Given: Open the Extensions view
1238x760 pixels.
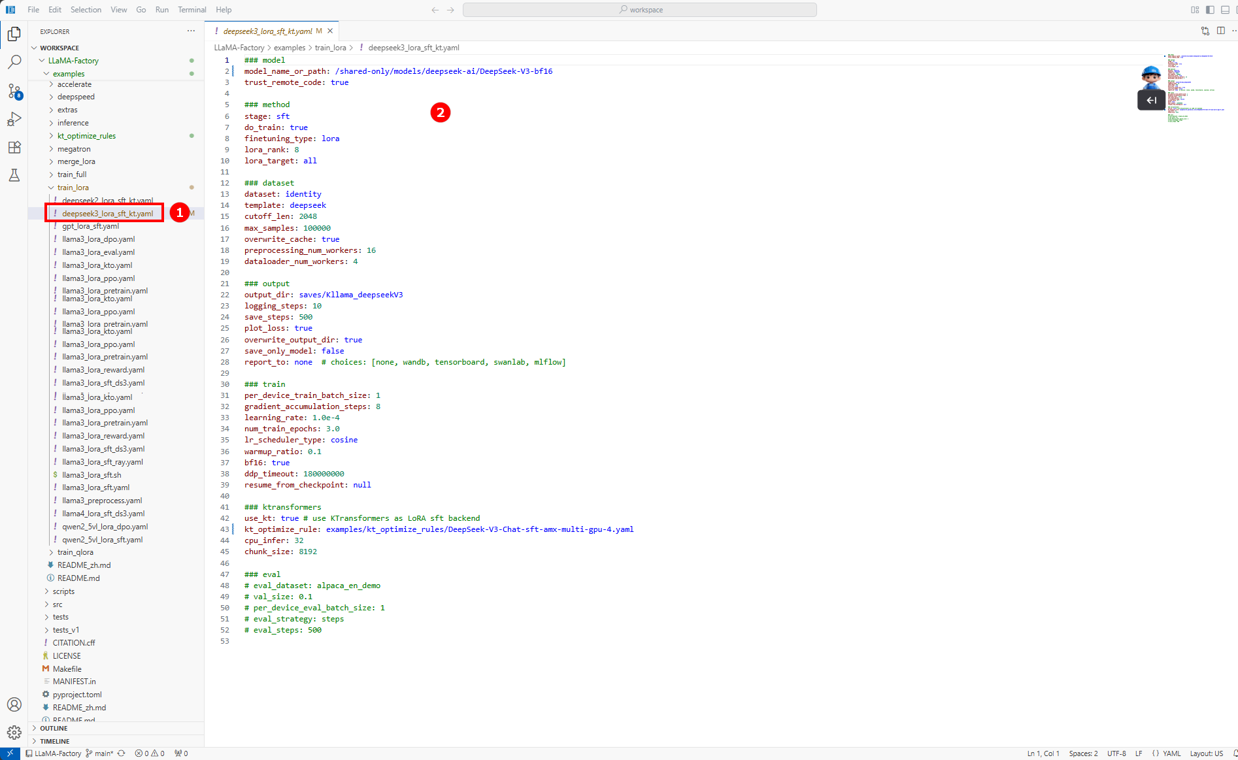Looking at the screenshot, I should [14, 147].
